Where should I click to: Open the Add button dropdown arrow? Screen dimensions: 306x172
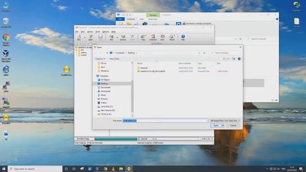click(x=117, y=37)
